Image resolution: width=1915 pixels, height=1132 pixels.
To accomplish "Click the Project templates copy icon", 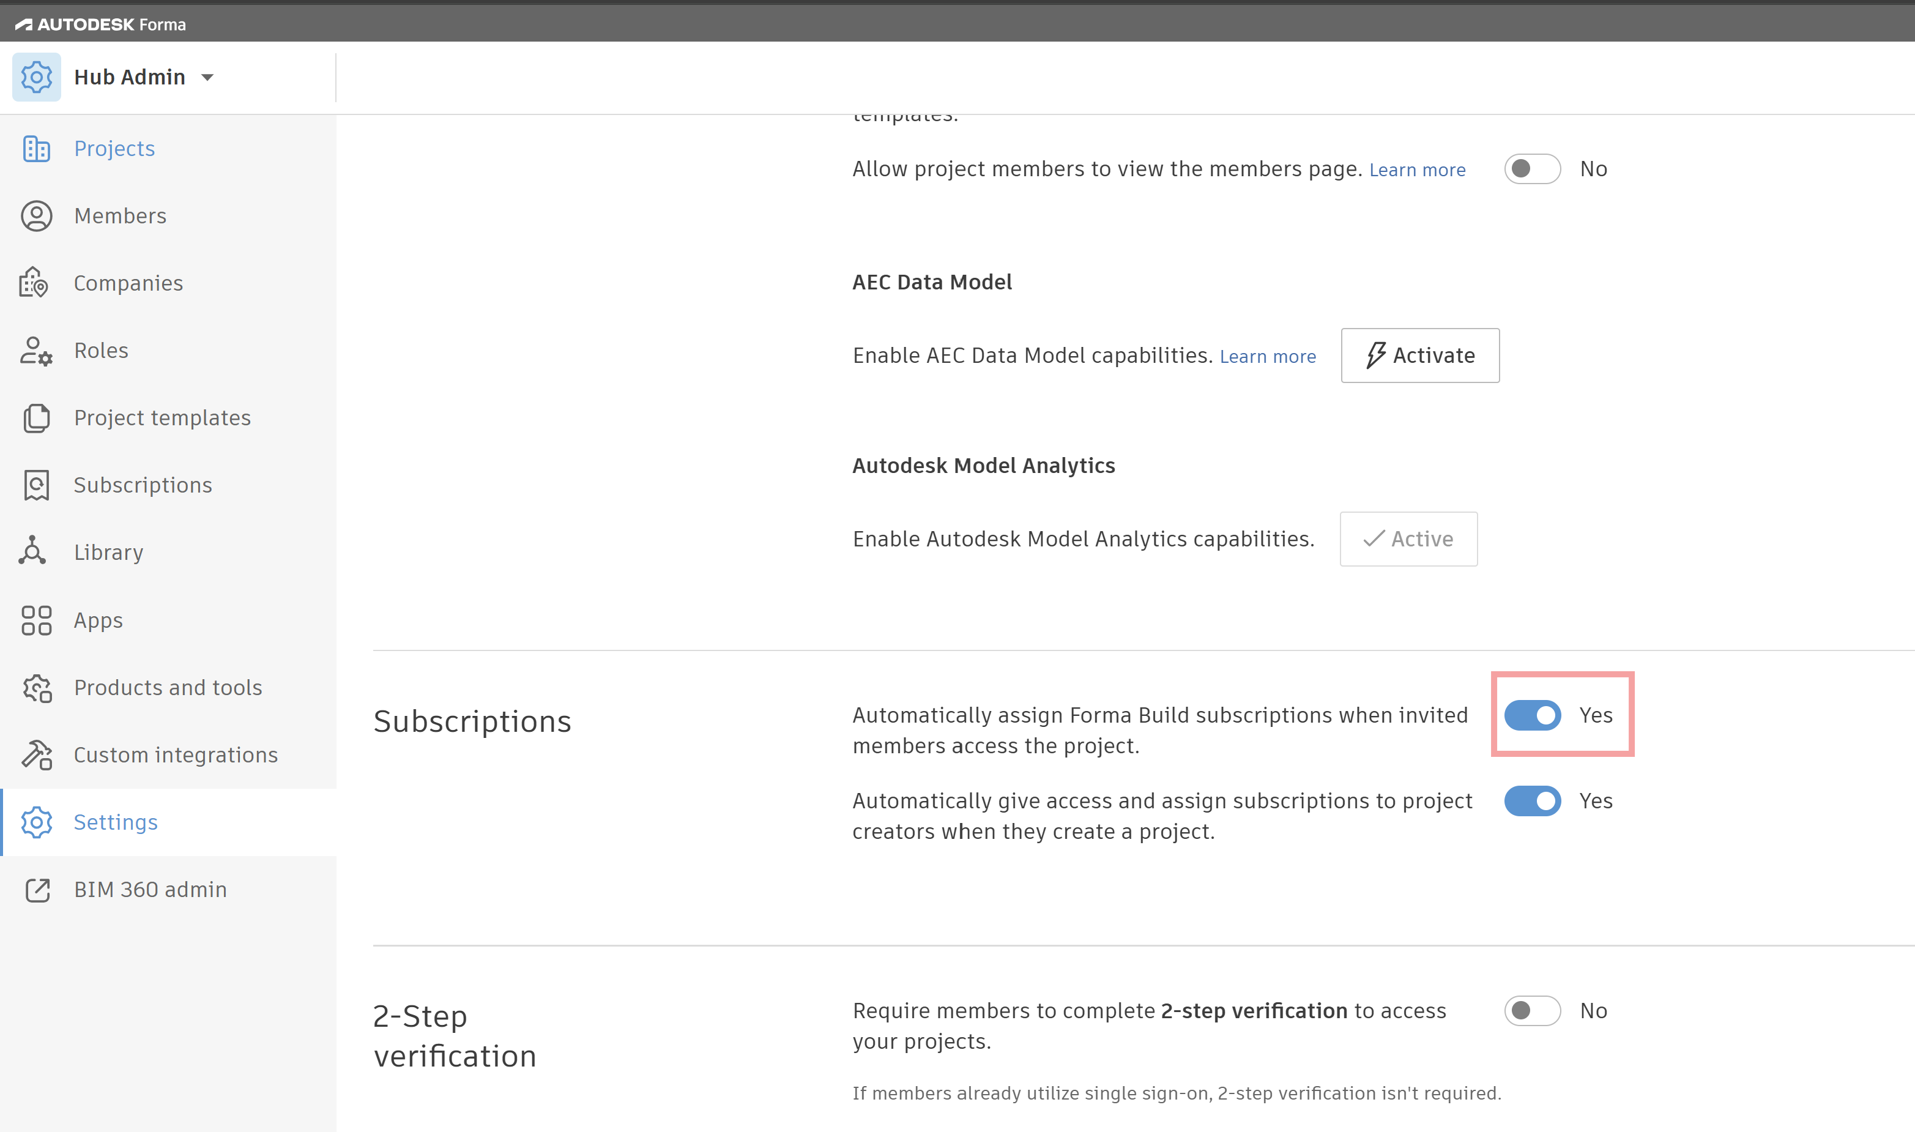I will click(x=37, y=418).
